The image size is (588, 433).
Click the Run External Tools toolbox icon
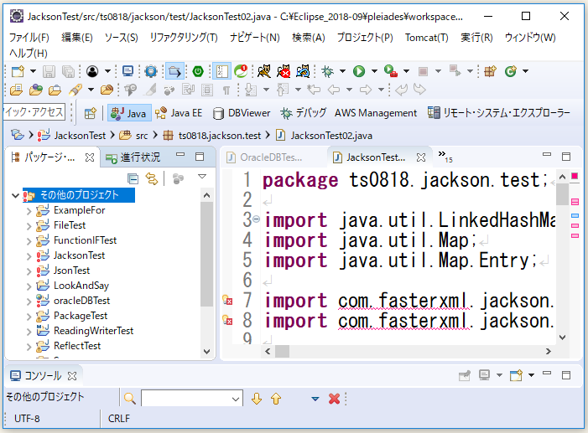point(391,71)
